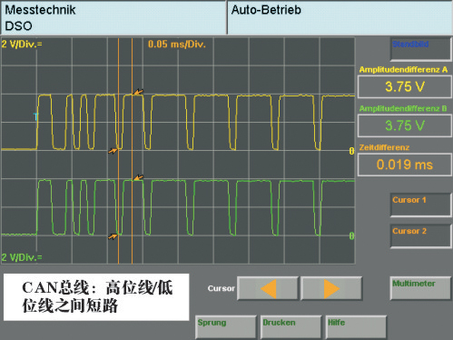
Task: Click the Zeitdifferenz value 0.019 ms
Action: tap(405, 165)
